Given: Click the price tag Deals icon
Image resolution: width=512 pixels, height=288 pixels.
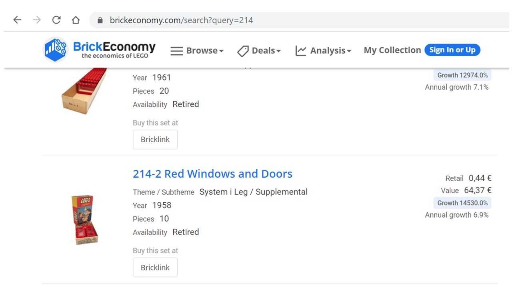Looking at the screenshot, I should tap(243, 51).
